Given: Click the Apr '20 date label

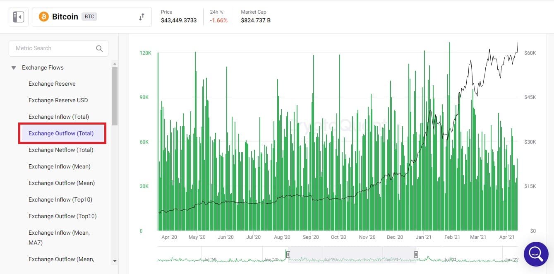Looking at the screenshot, I should [169, 237].
